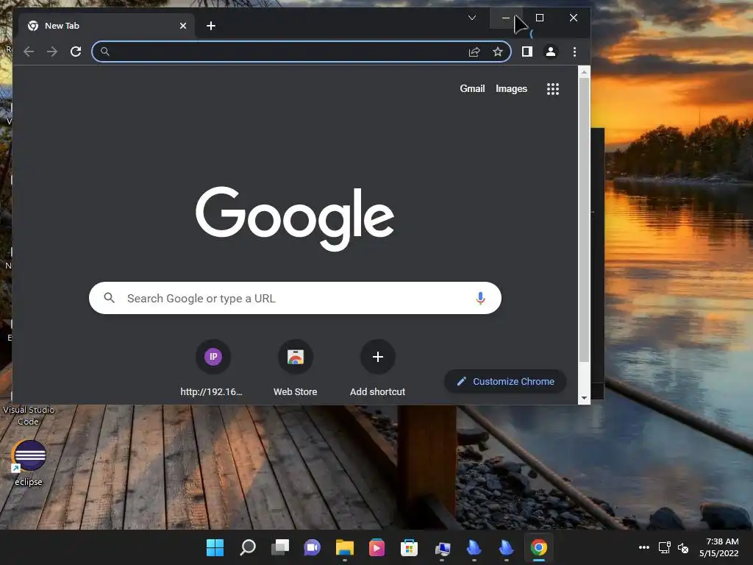Click the magnifier icon in the Google search box
This screenshot has width=753, height=565.
(109, 298)
